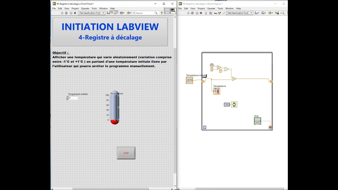338x190 pixels.
Task: Open Project menu in Front Panel window
Action: tap(75, 8)
